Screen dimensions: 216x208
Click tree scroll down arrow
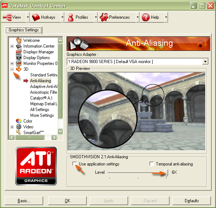[60, 131]
